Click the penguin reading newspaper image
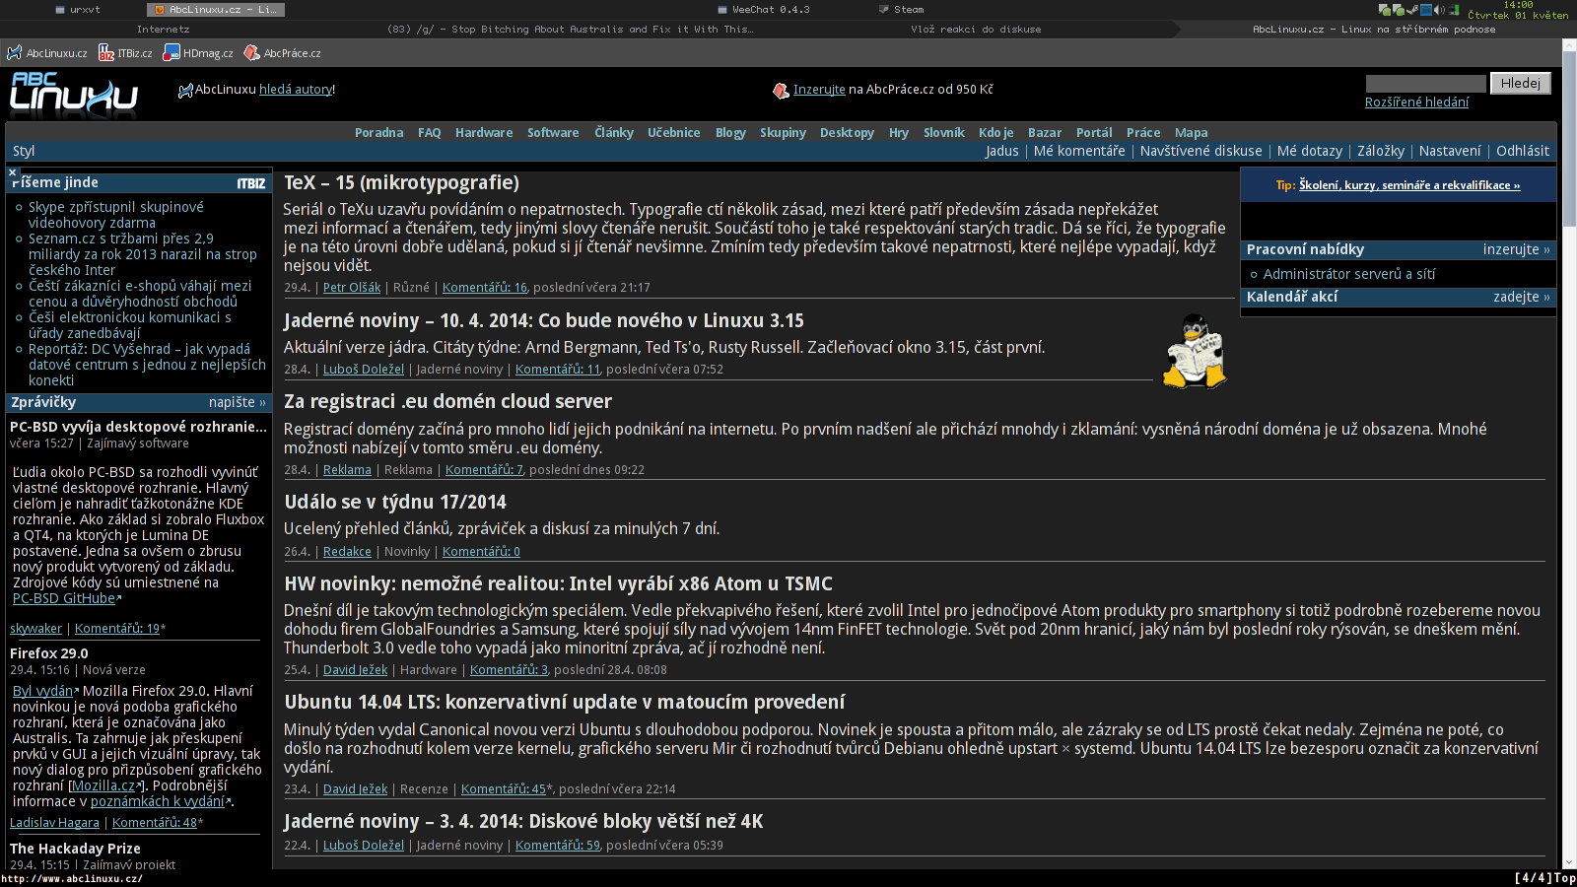The height and width of the screenshot is (887, 1577). 1195,351
